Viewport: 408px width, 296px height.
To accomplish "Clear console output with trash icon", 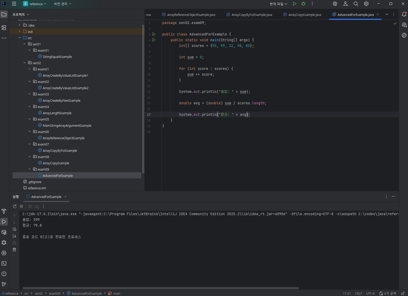I will 14,250.
